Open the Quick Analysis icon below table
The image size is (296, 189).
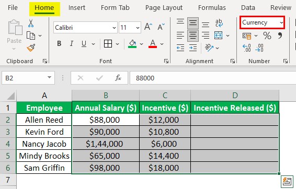(287, 182)
